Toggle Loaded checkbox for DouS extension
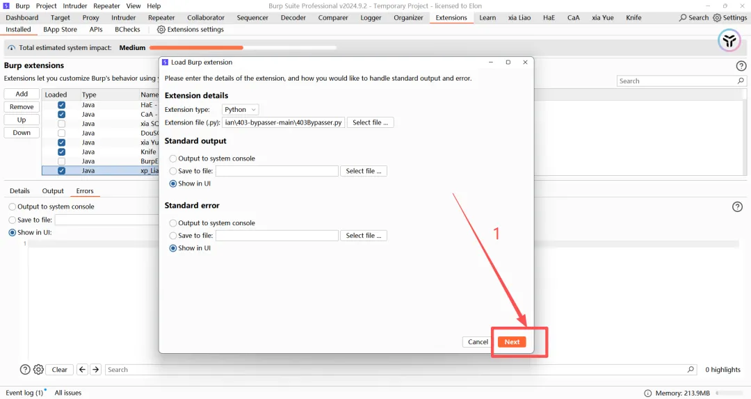Screen dimensions: 751x399 [61, 133]
